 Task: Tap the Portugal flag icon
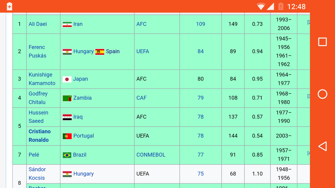67,136
